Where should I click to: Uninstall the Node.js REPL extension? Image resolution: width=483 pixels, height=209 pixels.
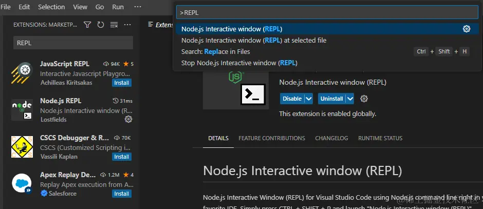tap(332, 99)
